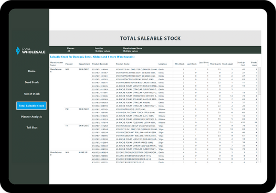
Task: Click the Stock @ Cost column header
Action: [x=241, y=64]
